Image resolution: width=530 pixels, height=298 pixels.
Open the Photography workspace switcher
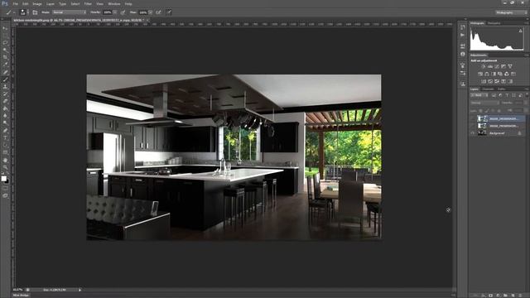[511, 12]
